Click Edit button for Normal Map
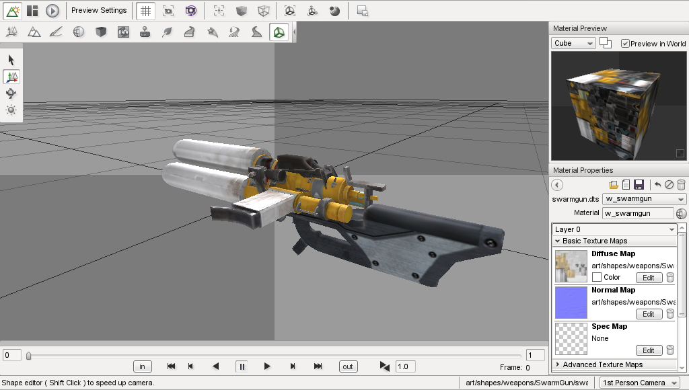Viewport: 689px width, 390px height. coord(649,314)
